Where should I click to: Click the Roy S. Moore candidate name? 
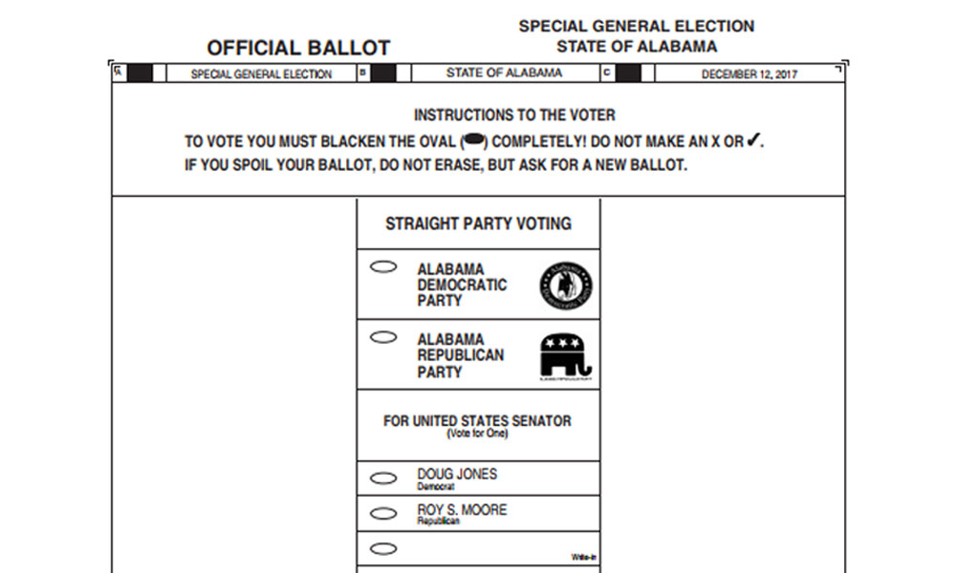pyautogui.click(x=462, y=509)
